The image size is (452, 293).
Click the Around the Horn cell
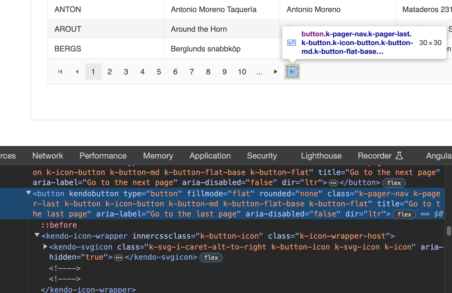pos(199,29)
